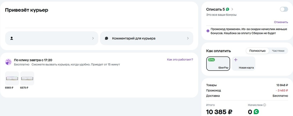The height and width of the screenshot is (116, 293).
Task: Switch to the Частями payment tab
Action: tap(278, 51)
